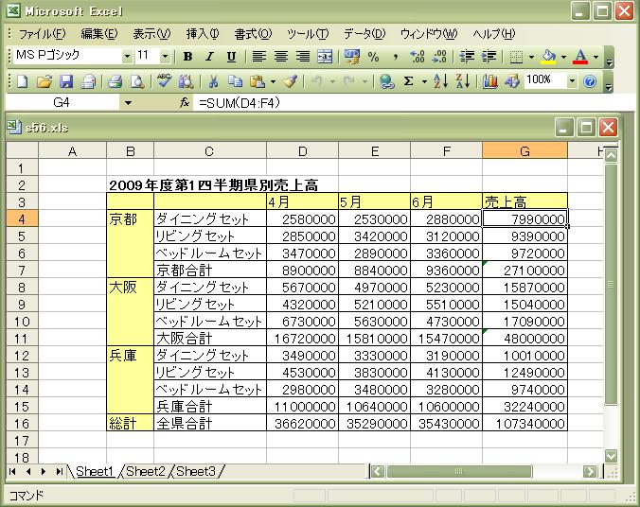The height and width of the screenshot is (507, 640).
Task: Select cell containing 107340000
Action: [524, 424]
